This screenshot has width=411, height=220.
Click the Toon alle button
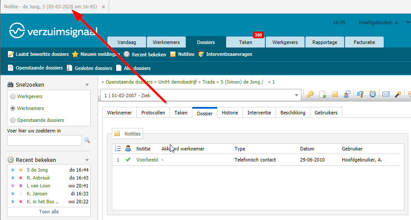pos(49,212)
